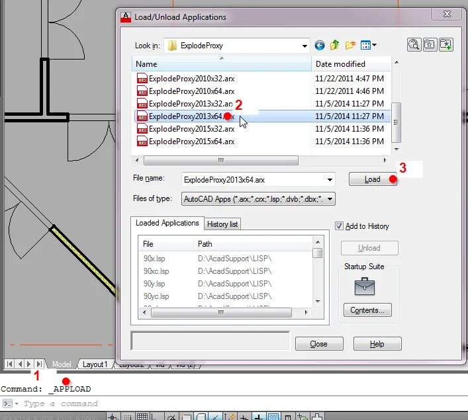This screenshot has width=468, height=420.
Task: Click file list scroll left arrow
Action: coord(137,160)
